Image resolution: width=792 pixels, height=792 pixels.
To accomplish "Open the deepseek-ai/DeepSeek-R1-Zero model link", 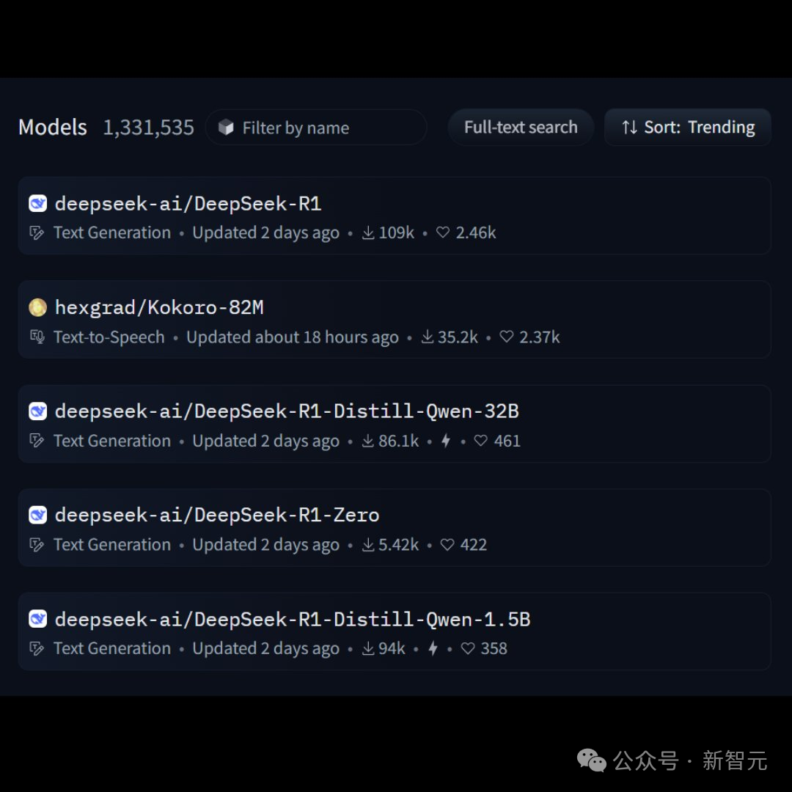I will point(217,515).
